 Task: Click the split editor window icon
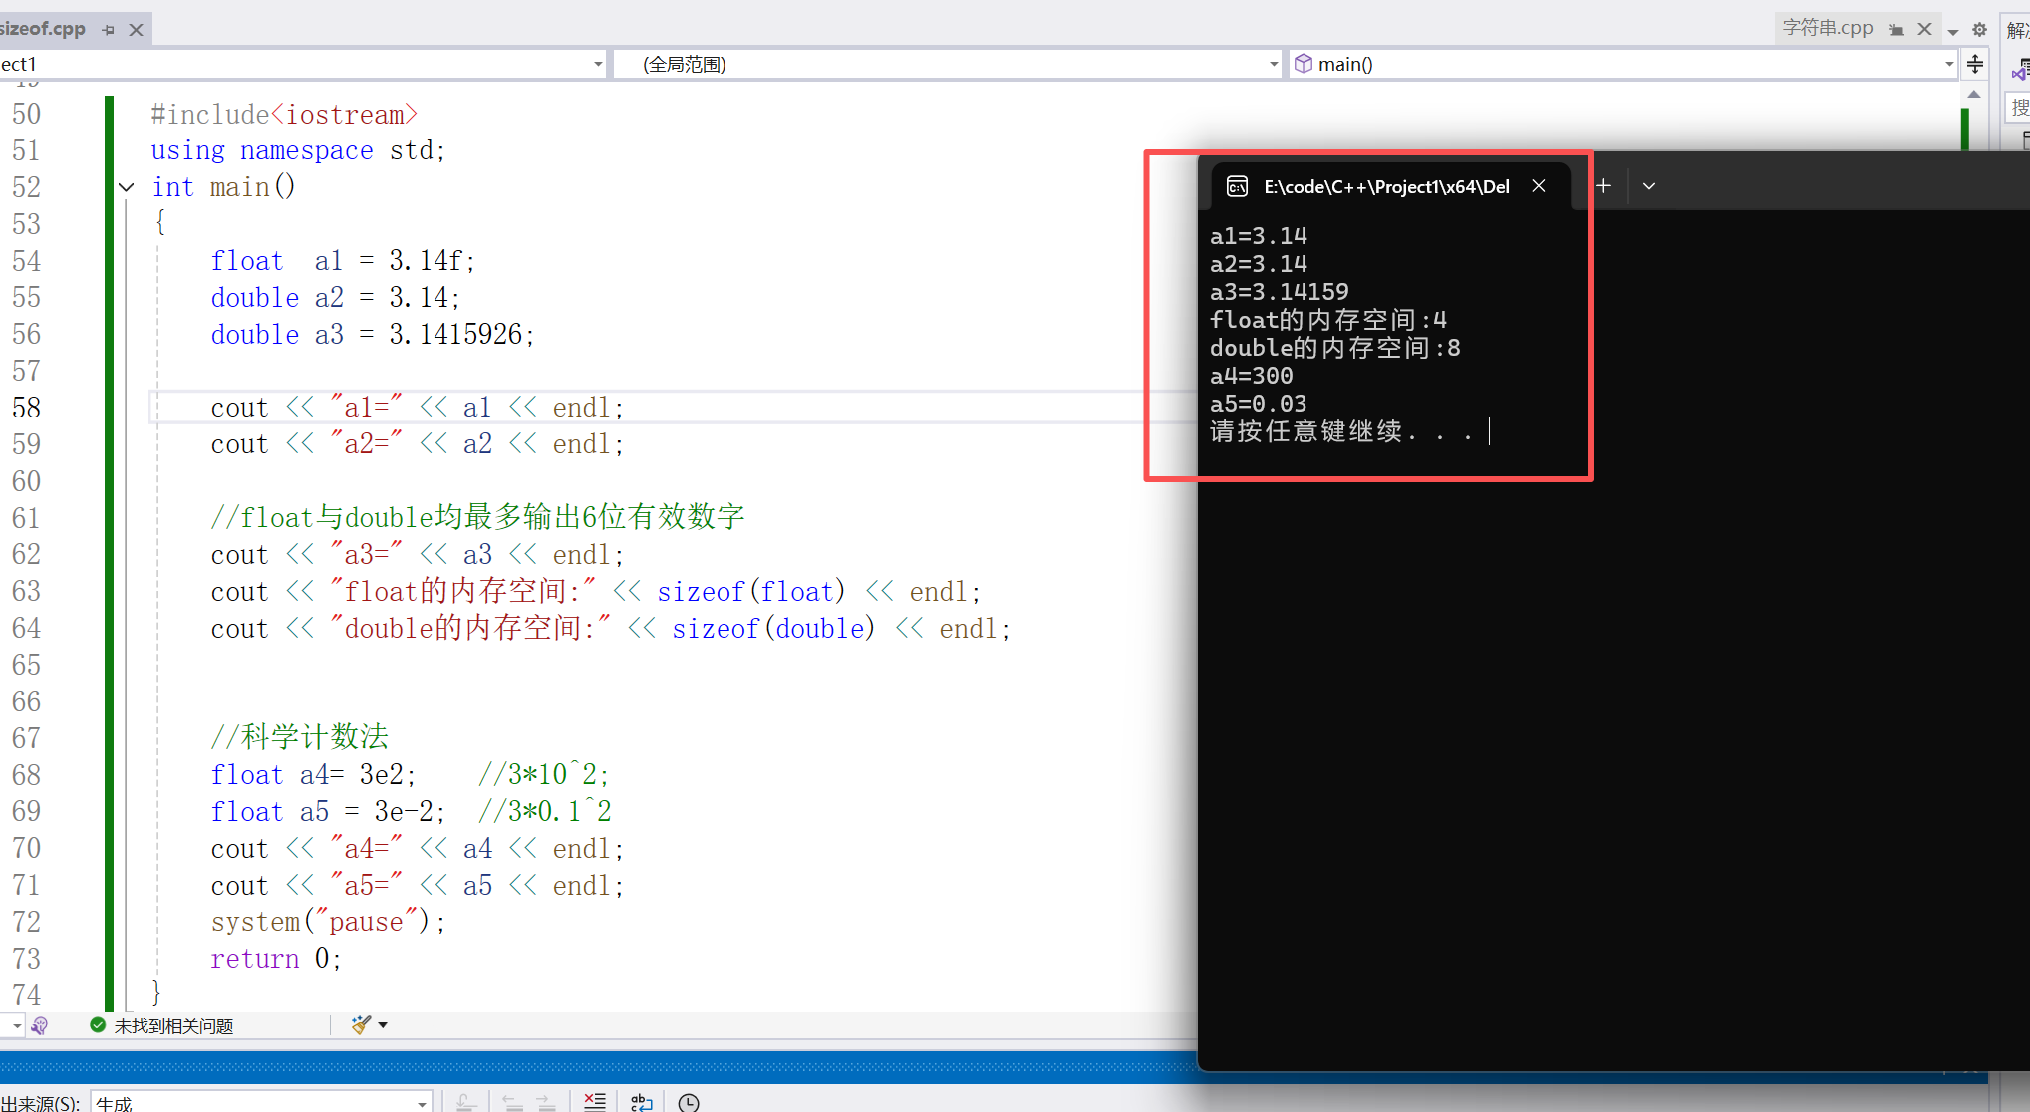click(x=1975, y=65)
